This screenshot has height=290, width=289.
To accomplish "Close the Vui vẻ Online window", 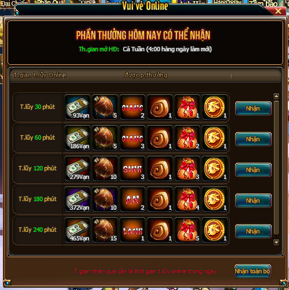I will point(278,11).
